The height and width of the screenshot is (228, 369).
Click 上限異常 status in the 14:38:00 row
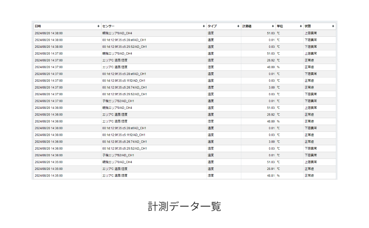(x=311, y=33)
